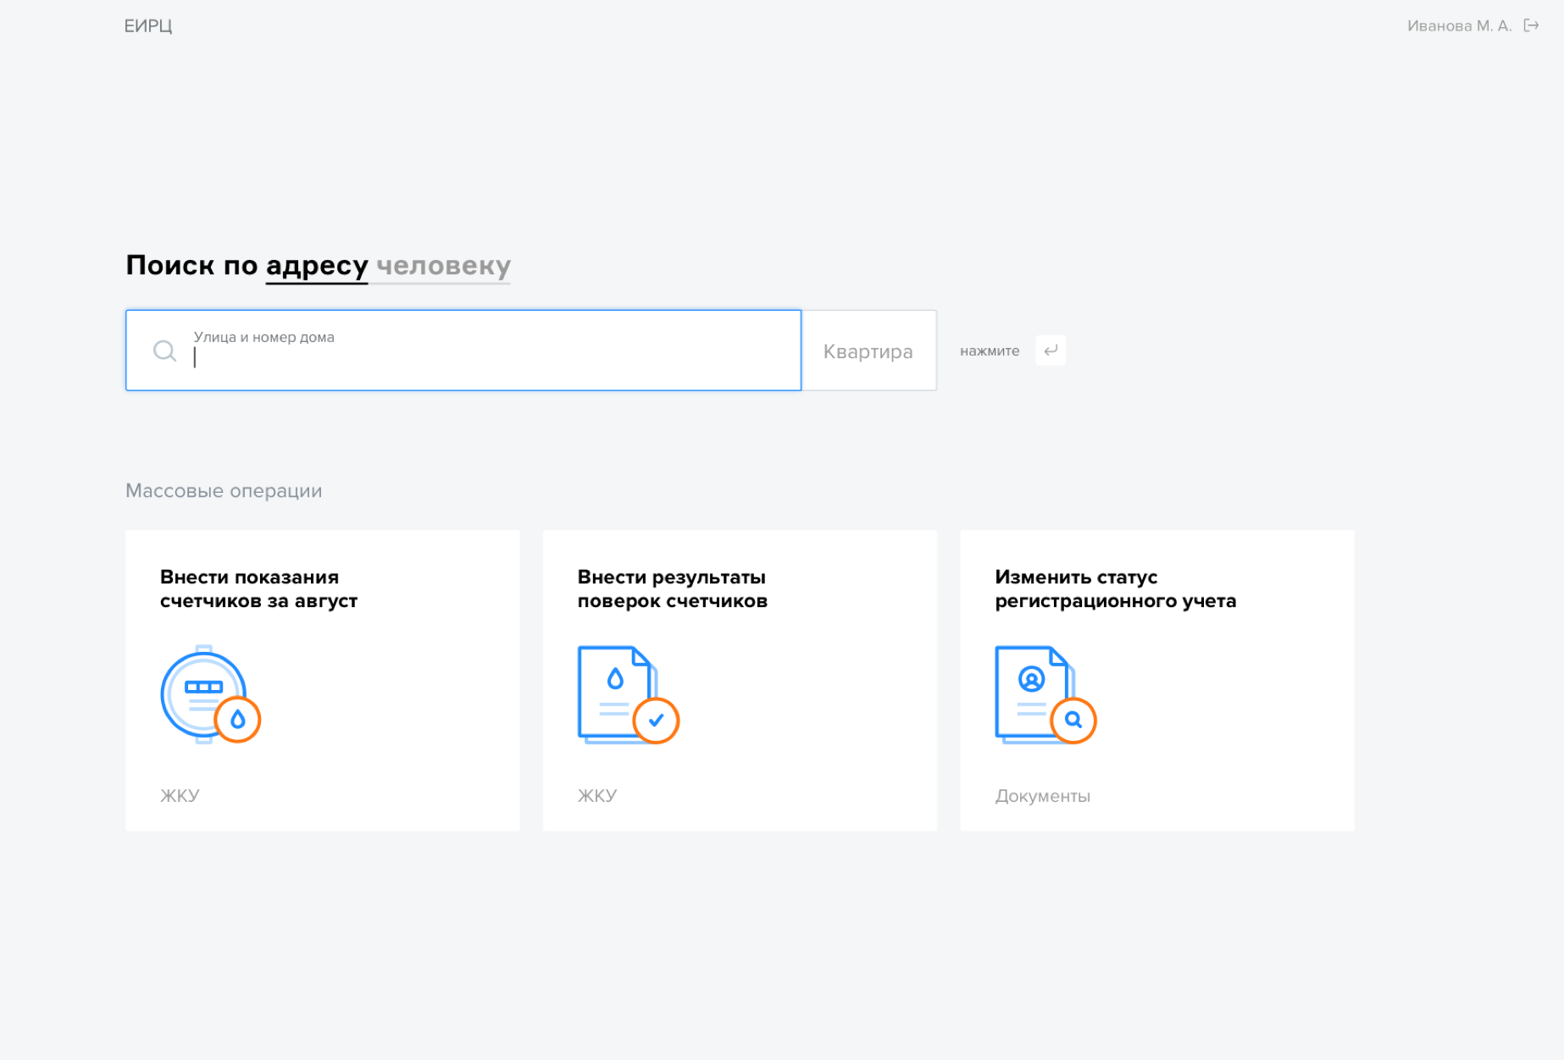Click the «Документы» label on third card

pos(1043,796)
